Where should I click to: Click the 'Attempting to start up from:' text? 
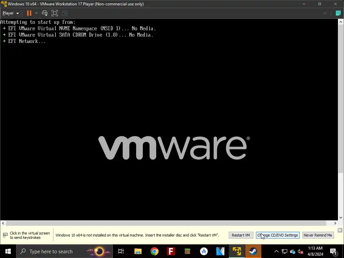click(38, 22)
